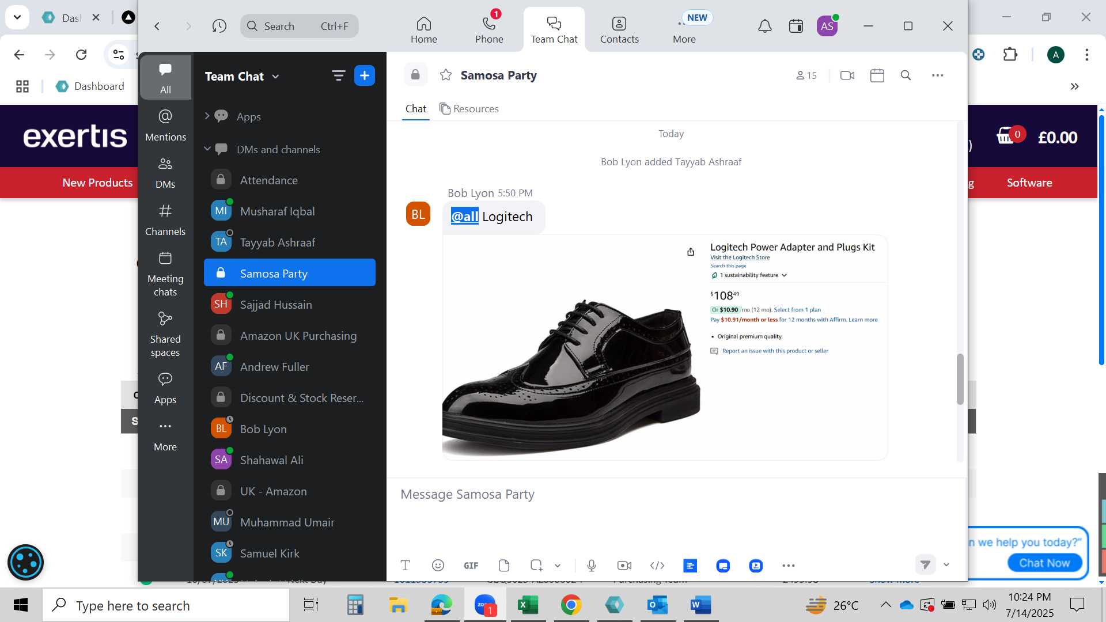The image size is (1106, 622).
Task: Open Excel from the Windows taskbar
Action: [528, 605]
